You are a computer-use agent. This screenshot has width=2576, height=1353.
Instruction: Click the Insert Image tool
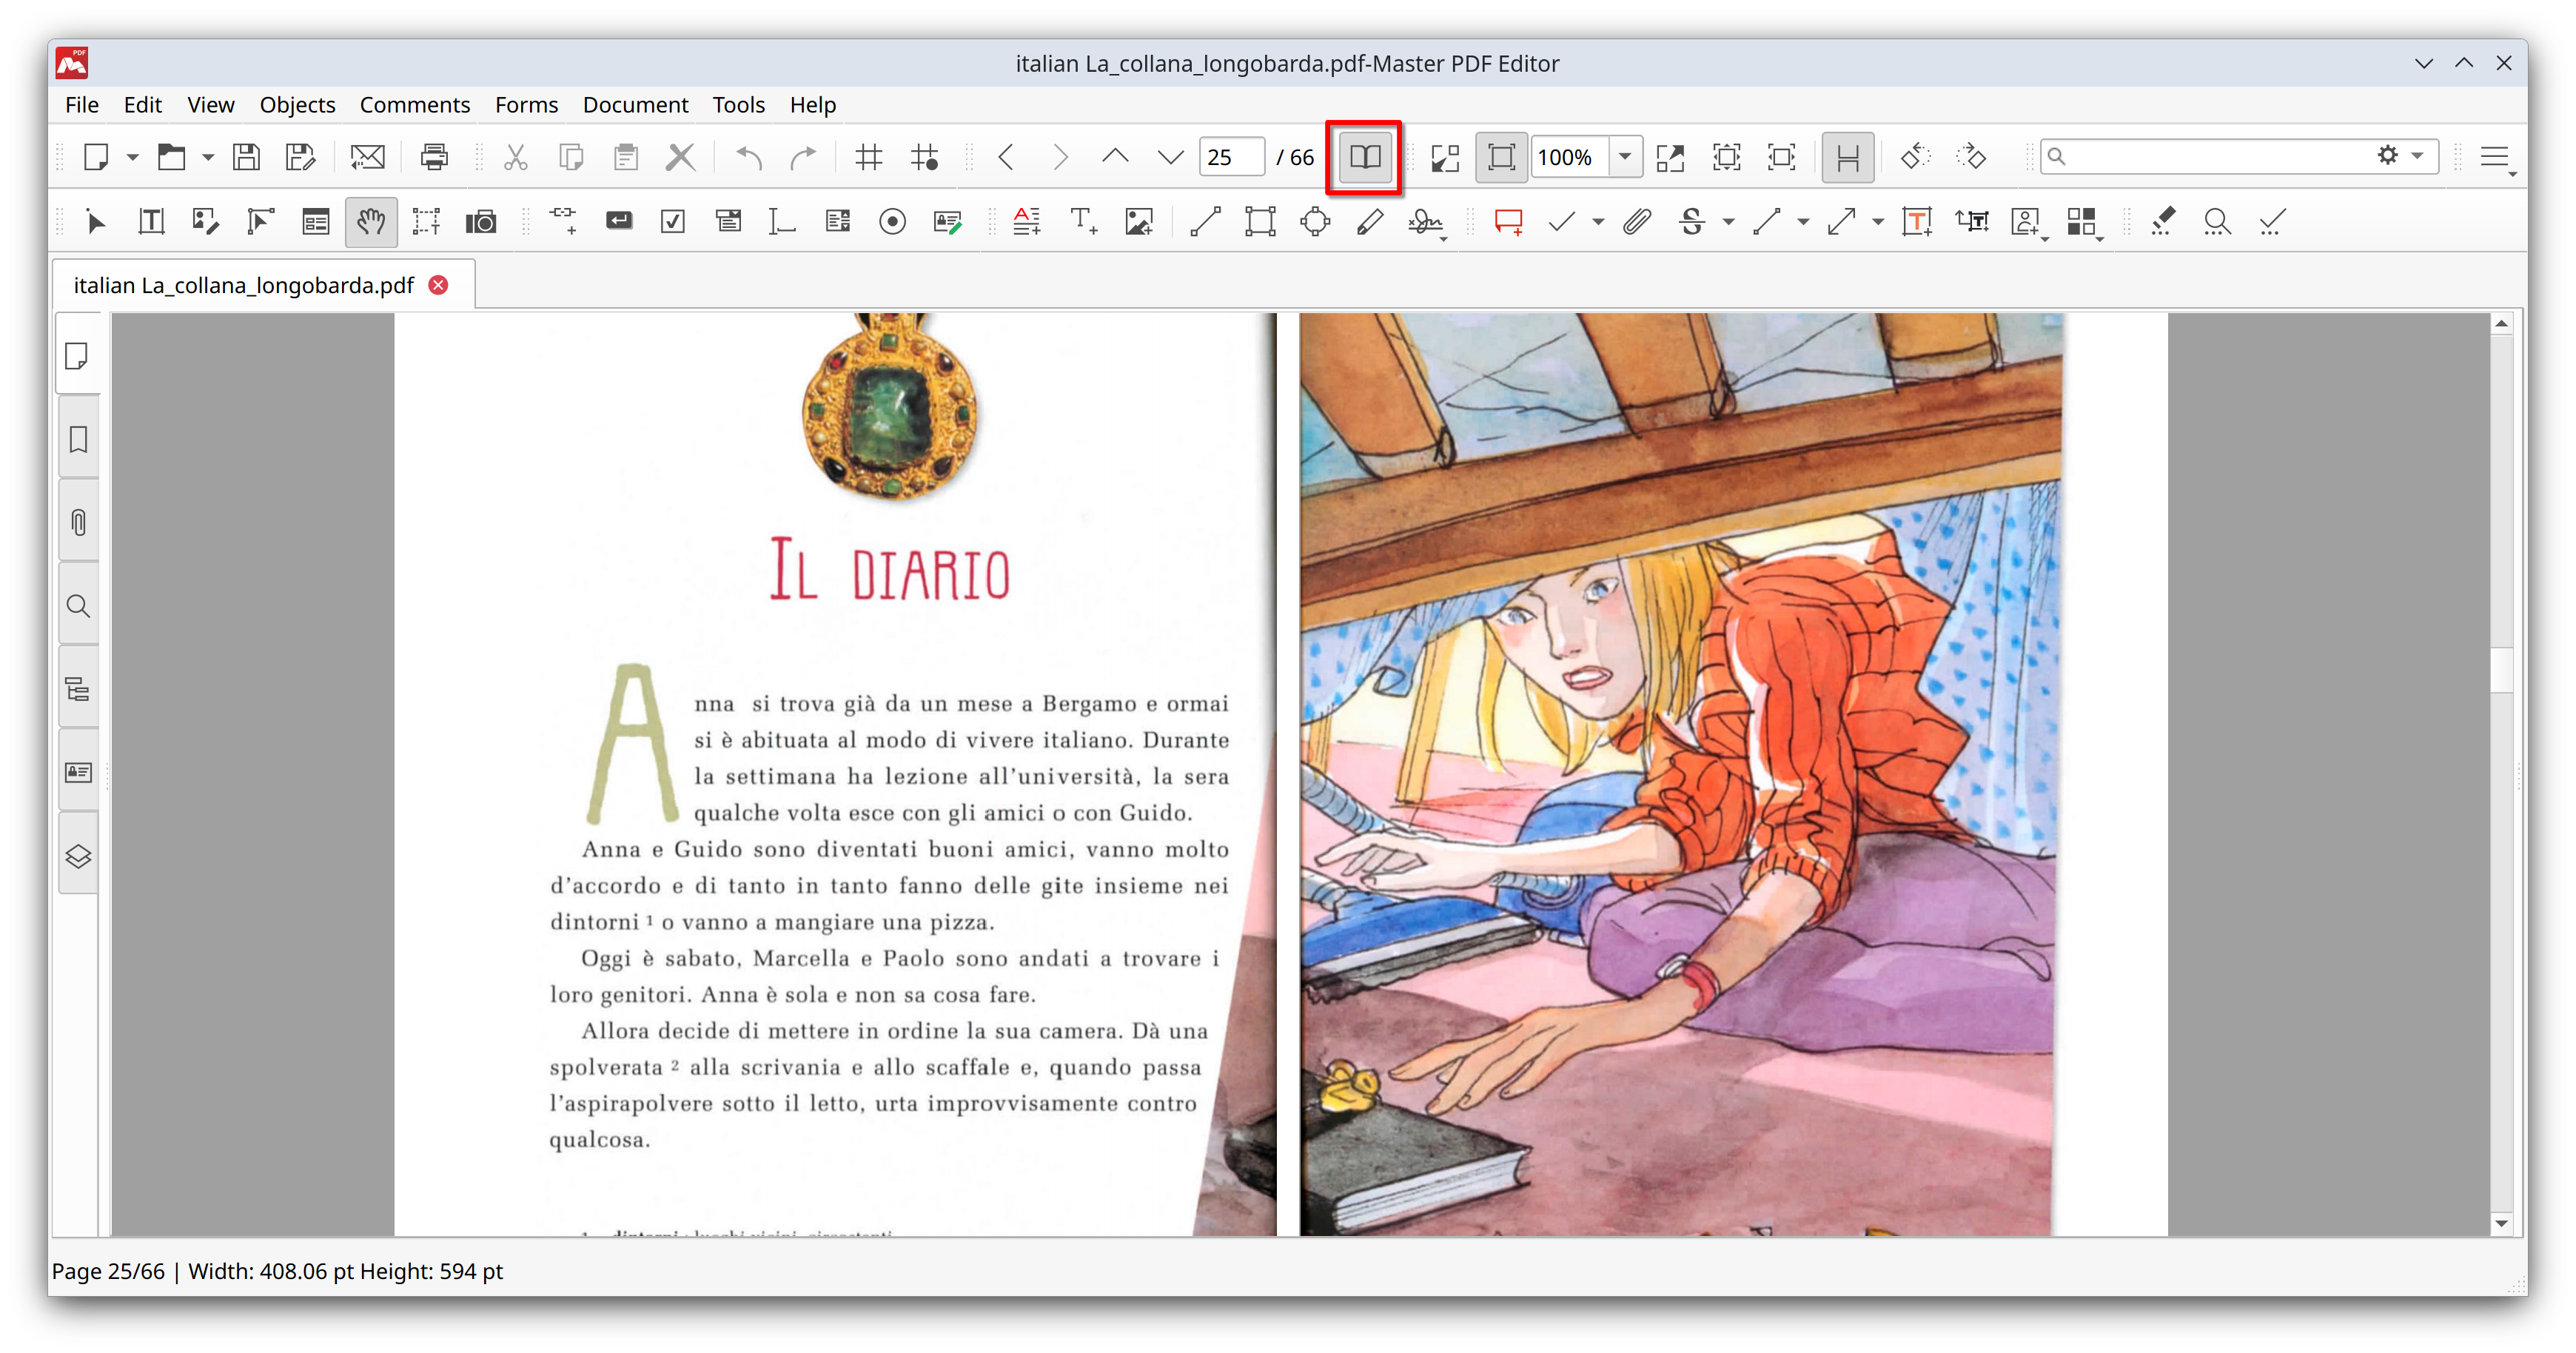[1138, 221]
